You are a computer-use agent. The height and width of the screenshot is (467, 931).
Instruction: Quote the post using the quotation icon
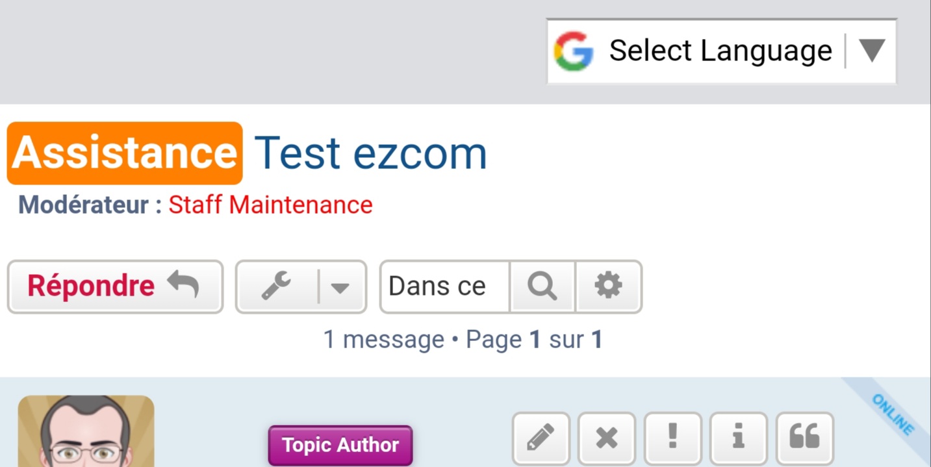804,438
